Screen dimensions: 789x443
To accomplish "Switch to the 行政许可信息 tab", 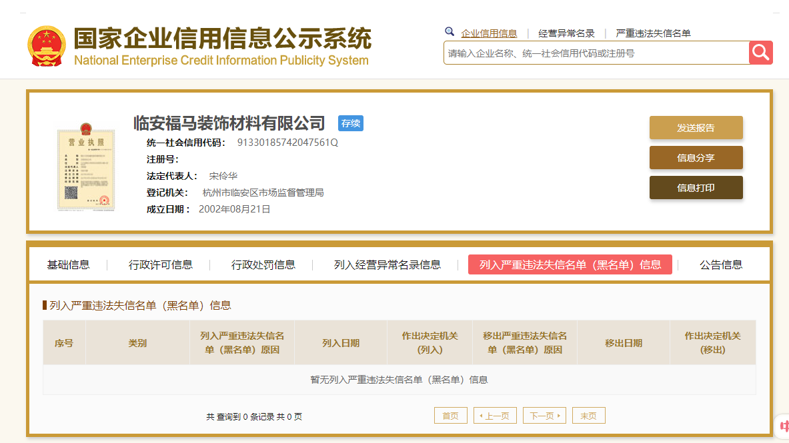I will pos(161,265).
